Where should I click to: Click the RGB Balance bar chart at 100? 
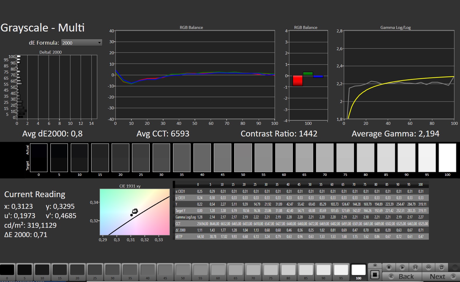[x=308, y=75]
